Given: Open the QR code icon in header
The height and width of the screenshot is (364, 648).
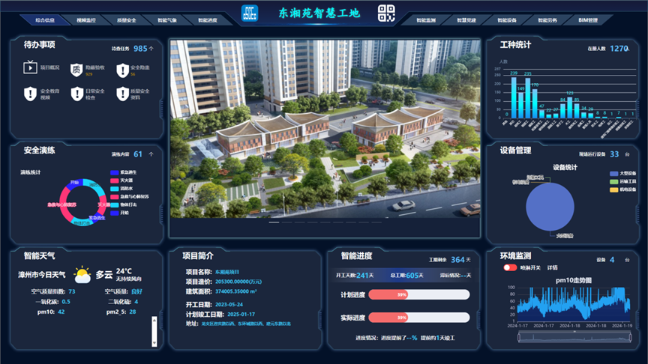Looking at the screenshot, I should click(x=386, y=13).
